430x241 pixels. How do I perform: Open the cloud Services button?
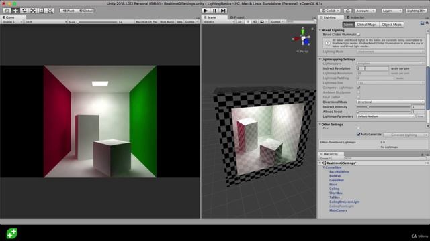348,11
